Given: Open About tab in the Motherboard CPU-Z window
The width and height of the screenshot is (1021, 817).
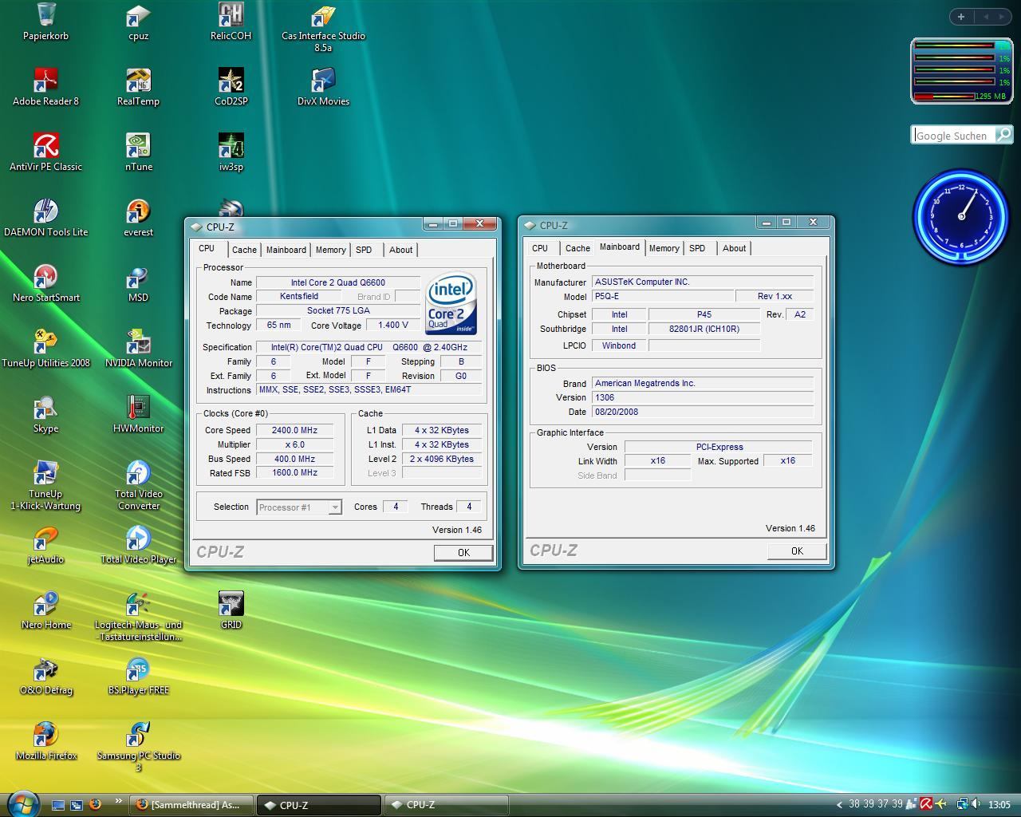Looking at the screenshot, I should [x=734, y=248].
